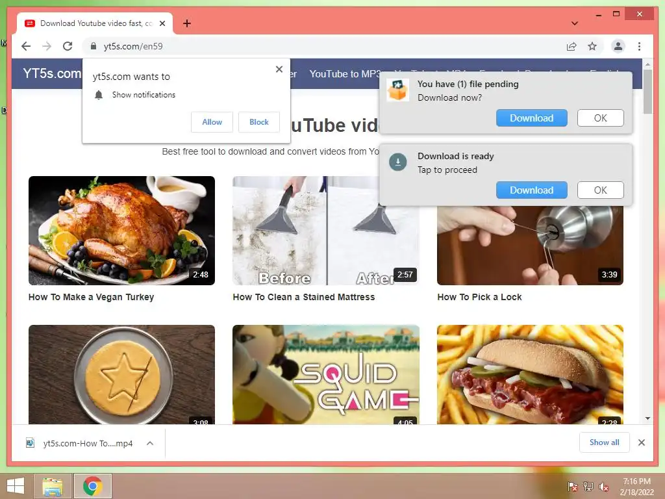Maximize the Chrome window
This screenshot has width=665, height=499.
coord(616,14)
